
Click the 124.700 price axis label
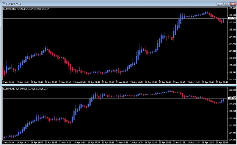tap(232, 44)
